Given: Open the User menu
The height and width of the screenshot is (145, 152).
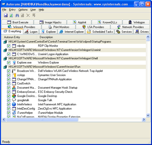Looking at the screenshot, I should click(x=33, y=10).
